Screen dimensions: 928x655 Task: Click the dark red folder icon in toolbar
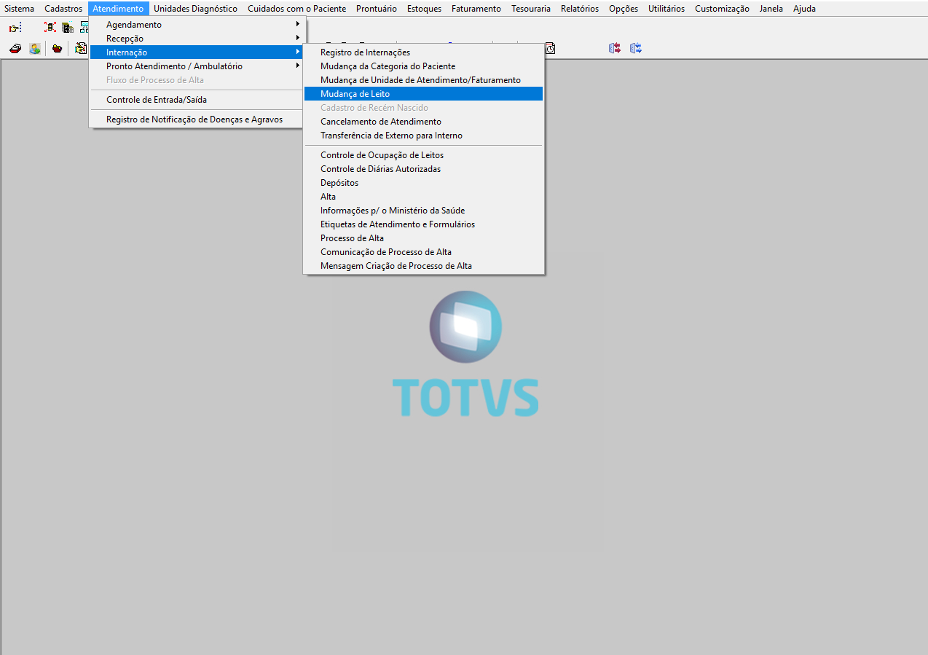57,49
